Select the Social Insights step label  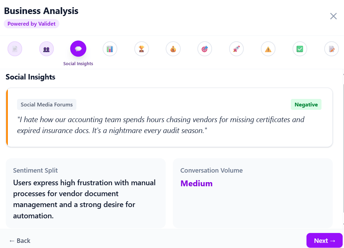(x=78, y=63)
